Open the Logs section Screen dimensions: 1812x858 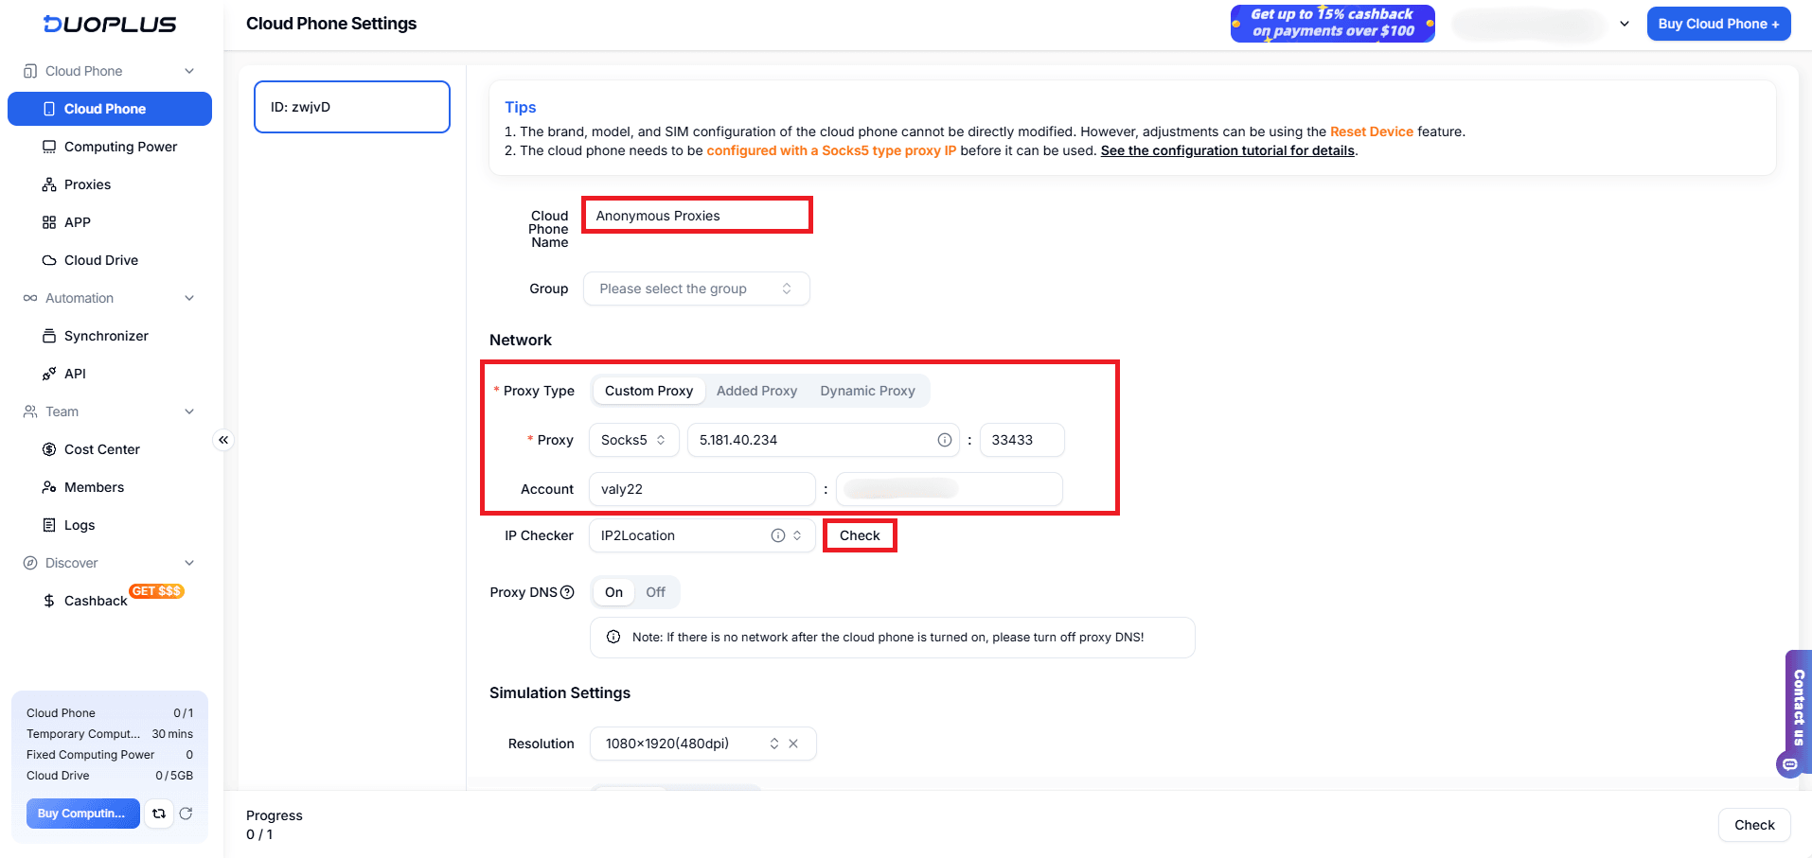pos(79,524)
